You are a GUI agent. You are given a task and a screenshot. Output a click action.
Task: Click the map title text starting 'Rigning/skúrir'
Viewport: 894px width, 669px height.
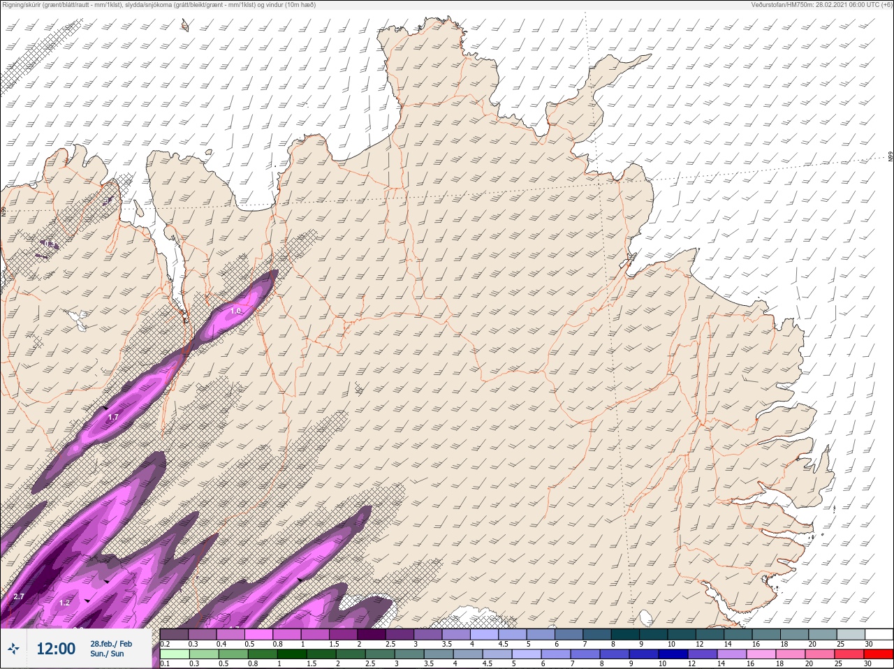click(x=159, y=5)
